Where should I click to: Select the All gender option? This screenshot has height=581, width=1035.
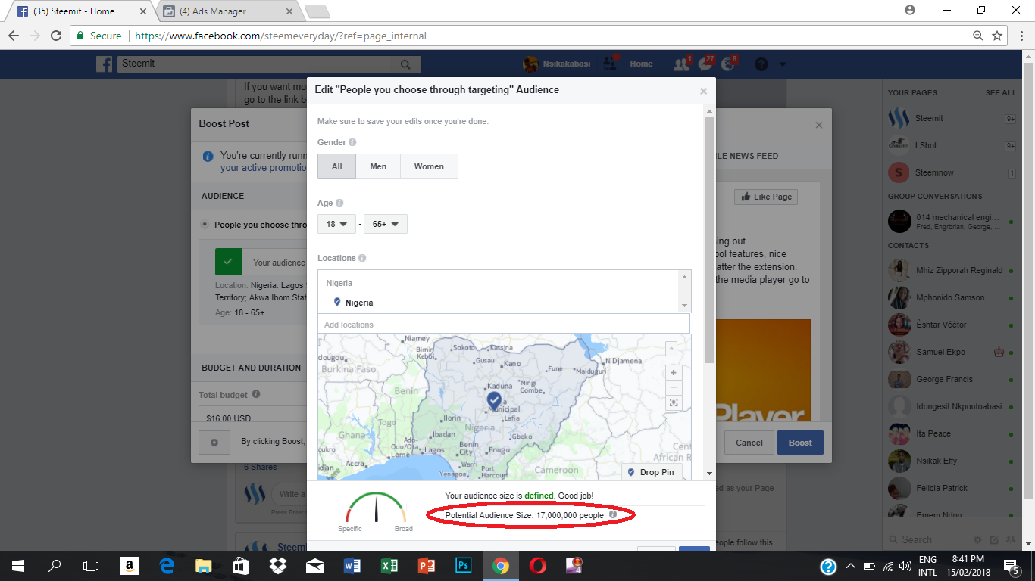(x=336, y=166)
